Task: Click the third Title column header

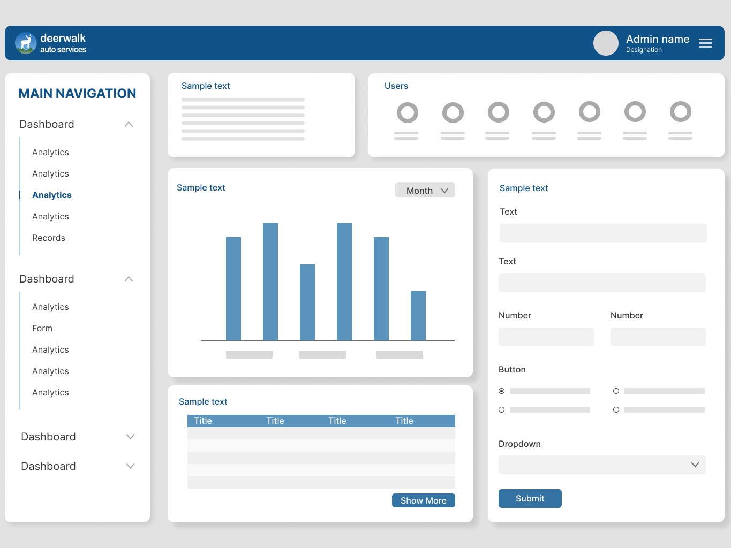Action: [337, 421]
